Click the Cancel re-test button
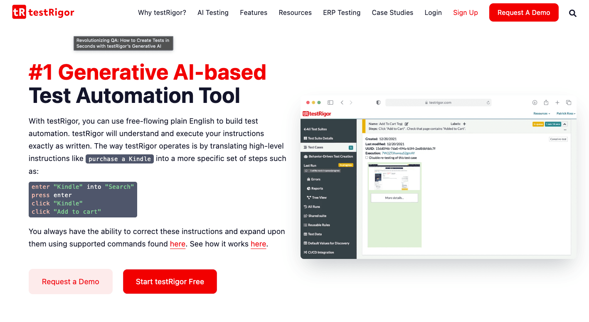This screenshot has width=589, height=322. (558, 139)
